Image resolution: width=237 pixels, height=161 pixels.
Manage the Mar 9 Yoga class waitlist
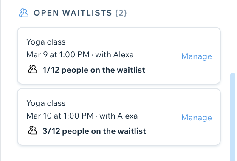tap(197, 56)
